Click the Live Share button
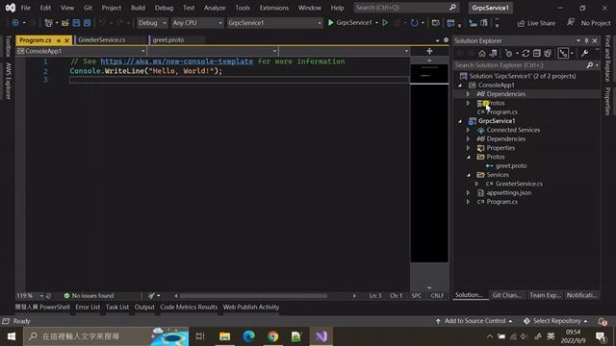This screenshot has height=346, width=616. [x=537, y=23]
